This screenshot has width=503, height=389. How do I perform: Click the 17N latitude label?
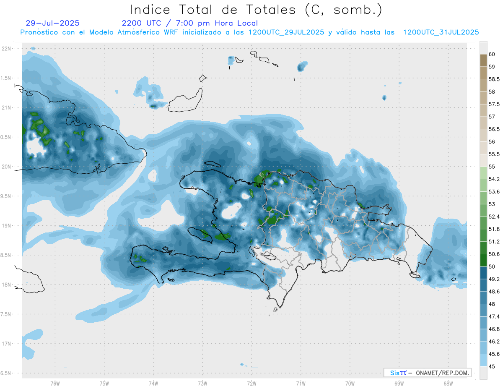[7, 344]
